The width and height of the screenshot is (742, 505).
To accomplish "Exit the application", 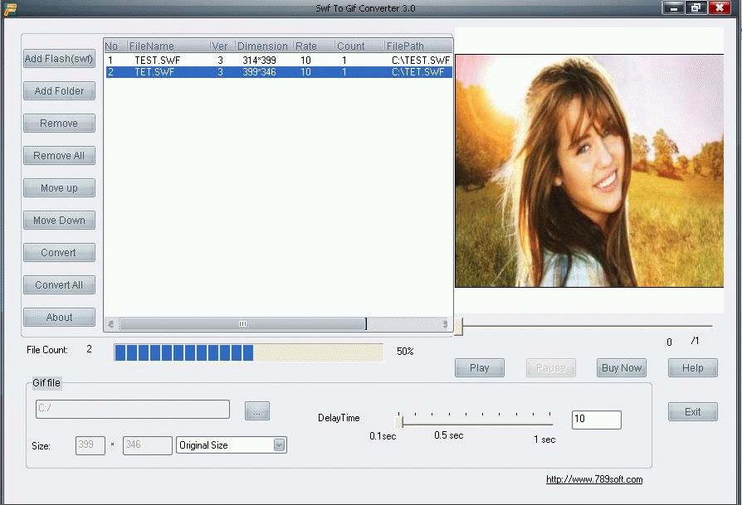I will [693, 411].
